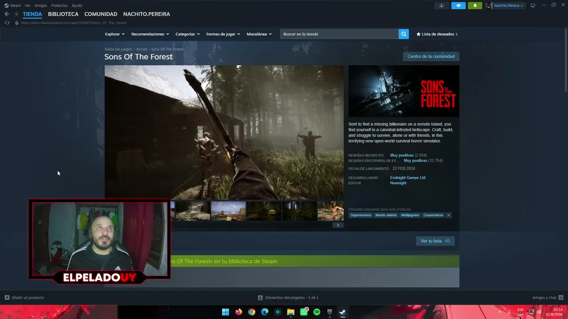The height and width of the screenshot is (319, 568).
Task: Click the Acción breadcrumb link
Action: (142, 49)
